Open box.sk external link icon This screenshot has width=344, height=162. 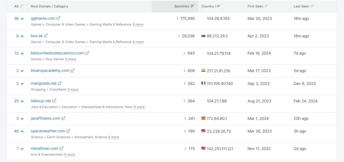pos(46,36)
